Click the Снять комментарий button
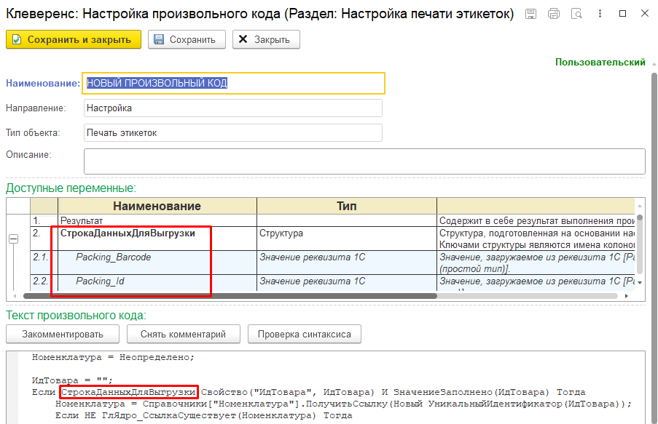Viewport: 658px width, 424px height. click(x=184, y=335)
